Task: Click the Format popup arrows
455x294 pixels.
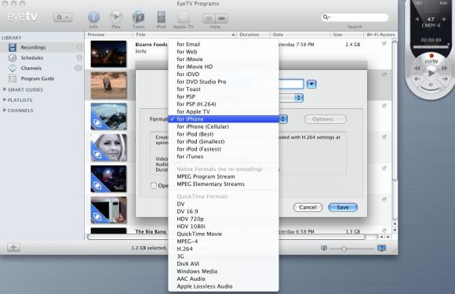Action: 283,119
